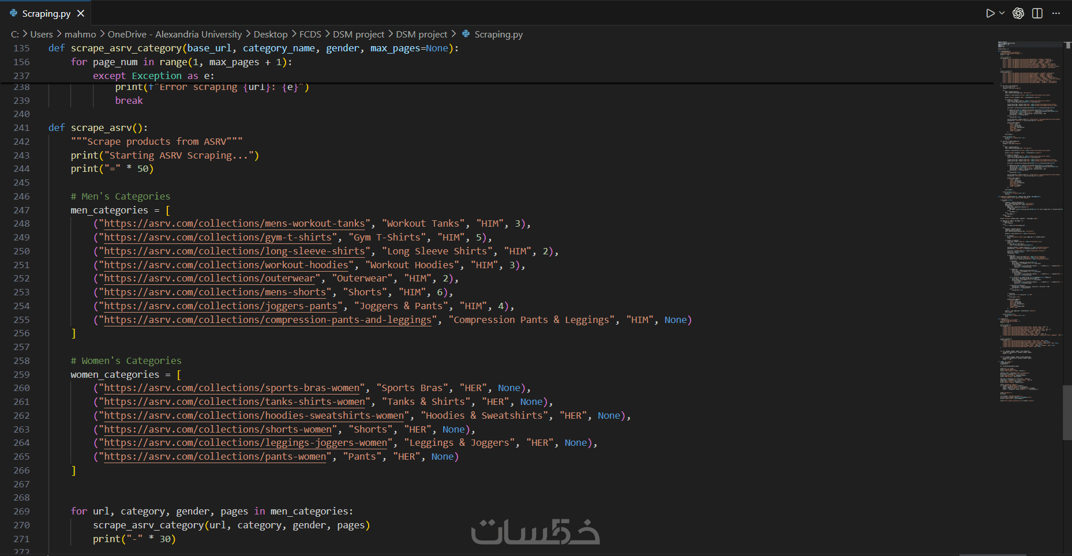Click the # Women's Categories comment

[126, 361]
